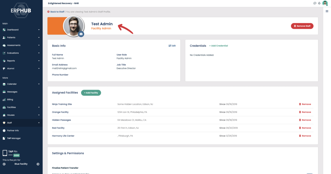Click the Dashboard grid icon
Image resolution: width=331 pixels, height=174 pixels.
(x=4, y=30)
